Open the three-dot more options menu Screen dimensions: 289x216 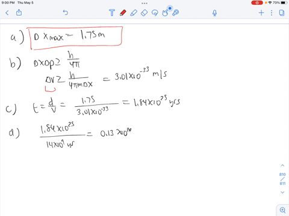pyautogui.click(x=272, y=13)
